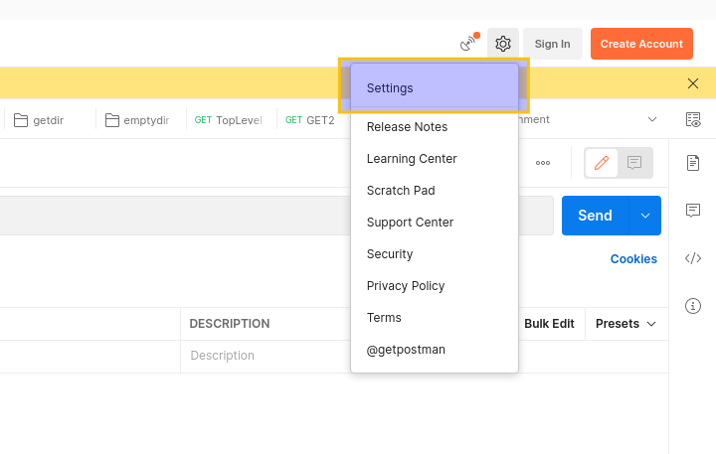Open the code snippet icon
Screen dimensions: 716x454
693,258
